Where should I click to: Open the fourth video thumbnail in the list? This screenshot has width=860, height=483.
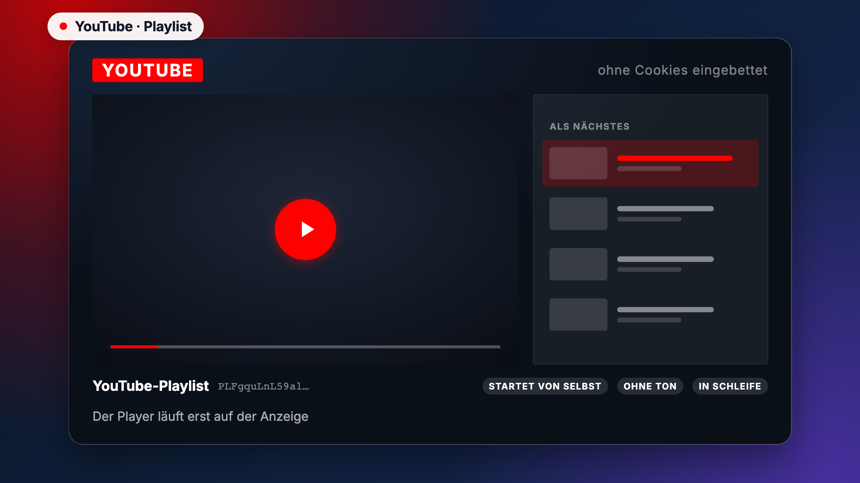pos(578,314)
